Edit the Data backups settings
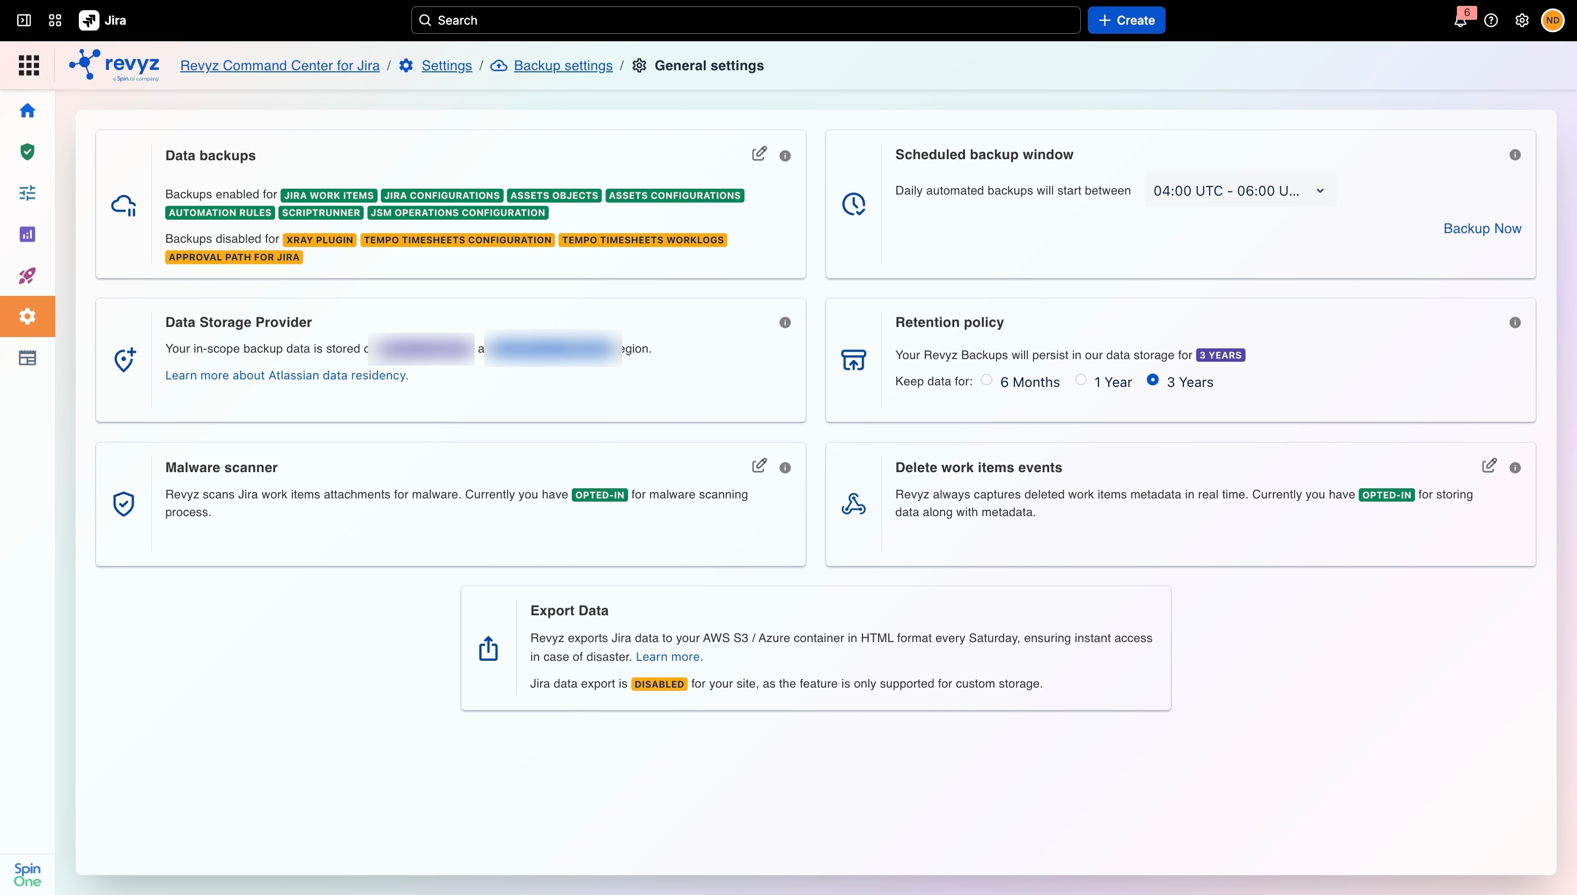1577x895 pixels. (x=759, y=154)
